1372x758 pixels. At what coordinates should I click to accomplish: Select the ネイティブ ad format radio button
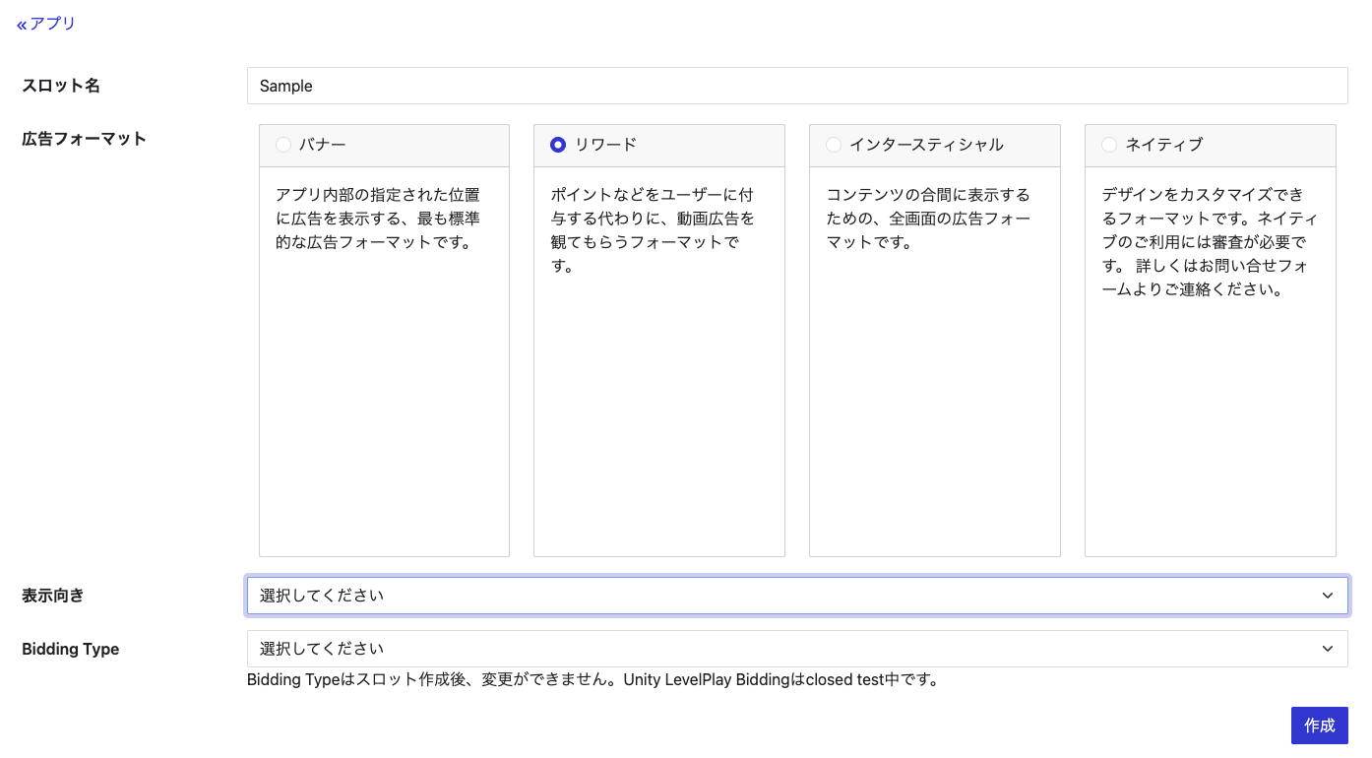(x=1109, y=144)
